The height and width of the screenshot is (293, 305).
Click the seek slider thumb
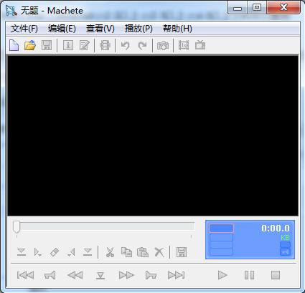point(17,226)
